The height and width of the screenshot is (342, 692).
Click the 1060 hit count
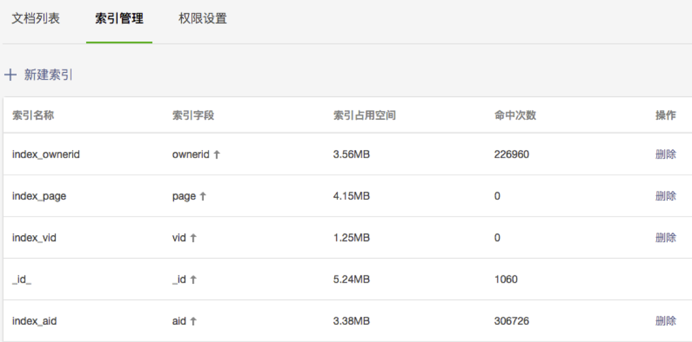tap(506, 280)
